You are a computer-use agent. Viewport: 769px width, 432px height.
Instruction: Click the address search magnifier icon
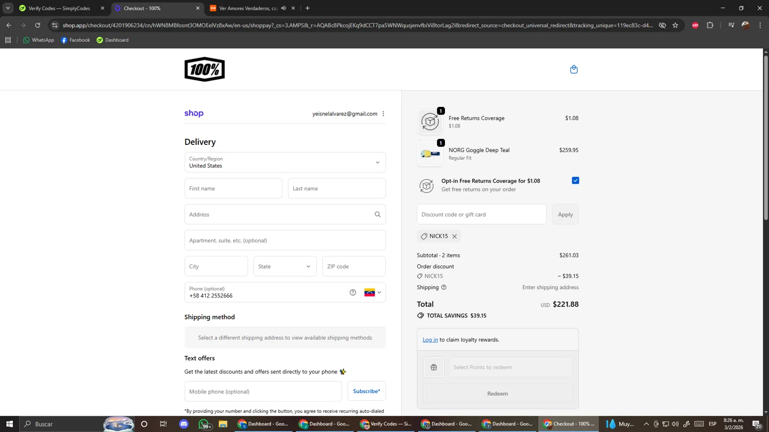[377, 214]
